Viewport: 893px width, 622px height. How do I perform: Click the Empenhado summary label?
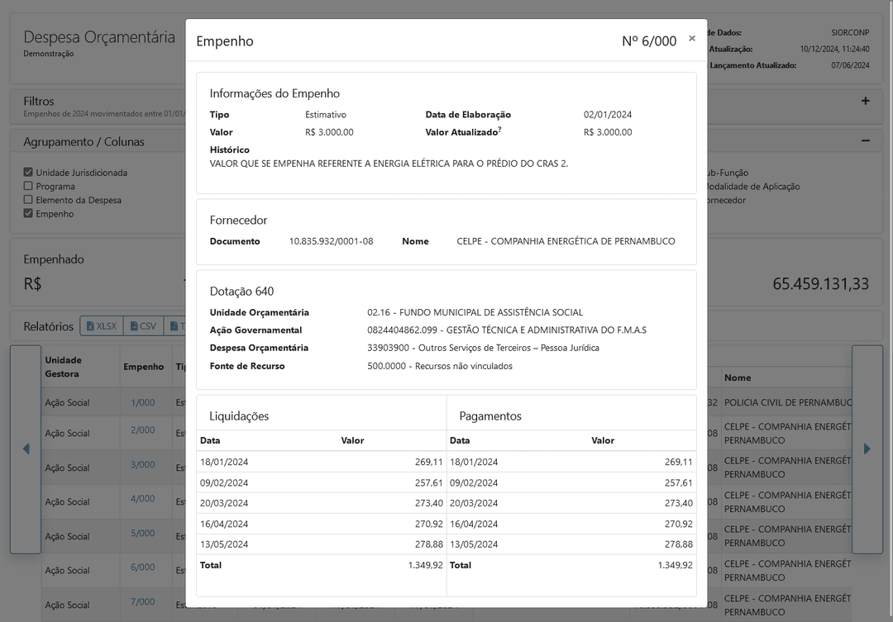click(x=54, y=259)
